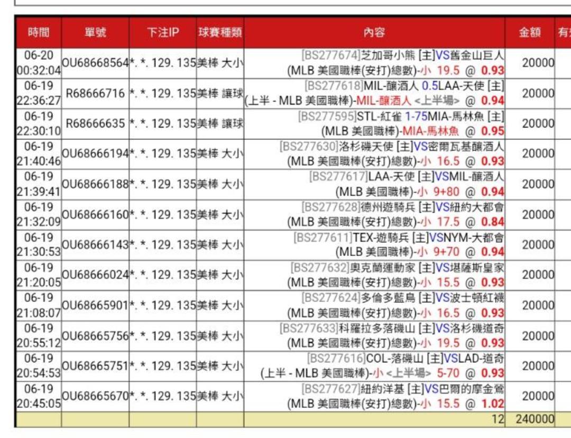Click 美棒 大小 type in row OU68668564
Image resolution: width=571 pixels, height=438 pixels.
[x=220, y=63]
